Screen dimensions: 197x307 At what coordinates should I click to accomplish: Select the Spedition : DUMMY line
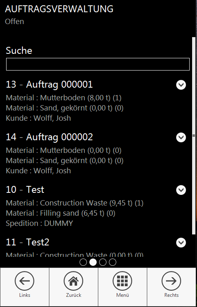pyautogui.click(x=40, y=223)
